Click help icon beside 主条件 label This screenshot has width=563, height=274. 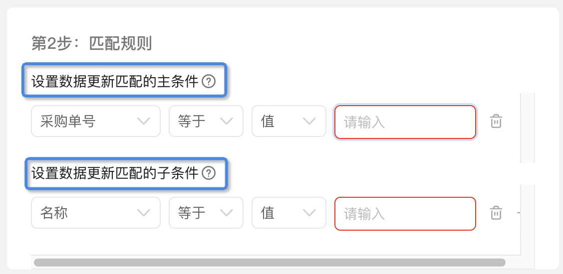(209, 82)
